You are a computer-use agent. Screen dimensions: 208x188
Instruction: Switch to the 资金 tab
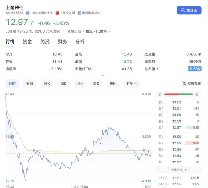(28, 42)
